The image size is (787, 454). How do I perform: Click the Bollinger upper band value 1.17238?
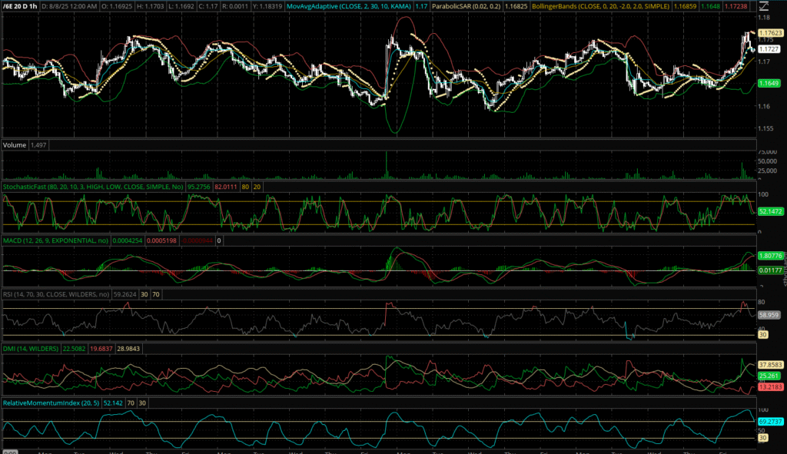(x=736, y=6)
